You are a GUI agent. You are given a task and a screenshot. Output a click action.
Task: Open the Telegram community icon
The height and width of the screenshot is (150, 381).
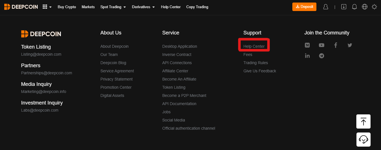[321, 56]
